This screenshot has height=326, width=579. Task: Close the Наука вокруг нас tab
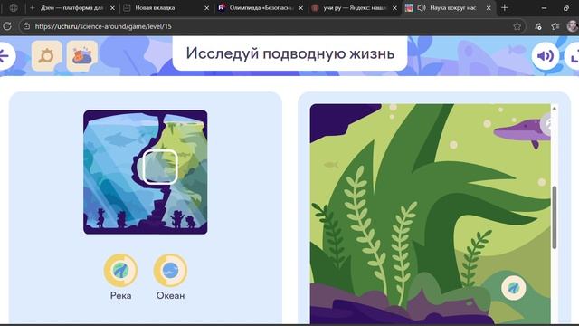tap(489, 8)
